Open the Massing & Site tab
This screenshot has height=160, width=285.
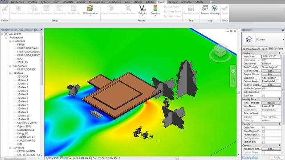pos(97,2)
